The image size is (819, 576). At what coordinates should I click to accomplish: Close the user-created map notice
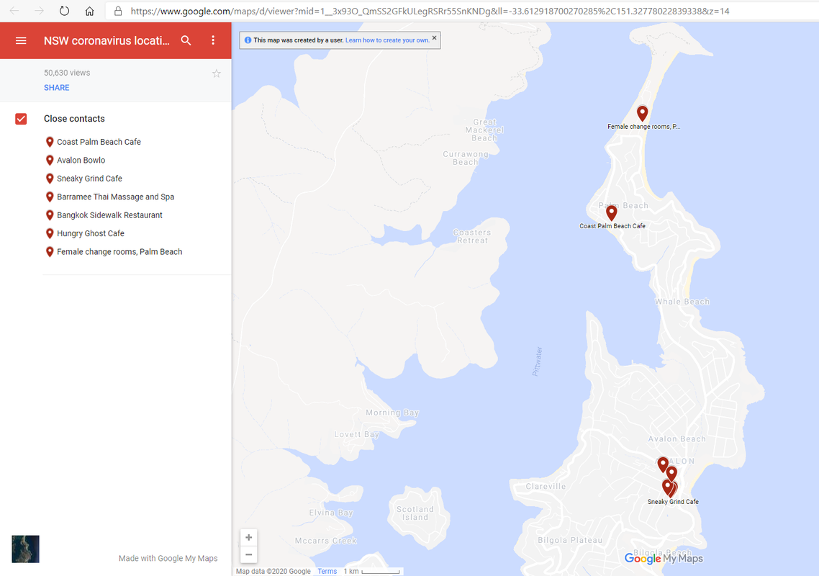[434, 38]
